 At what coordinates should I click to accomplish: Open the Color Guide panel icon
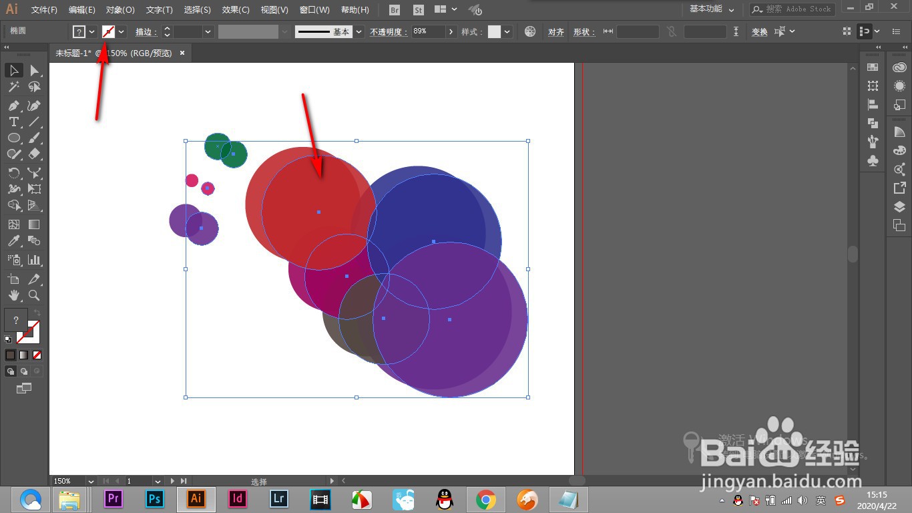[899, 132]
